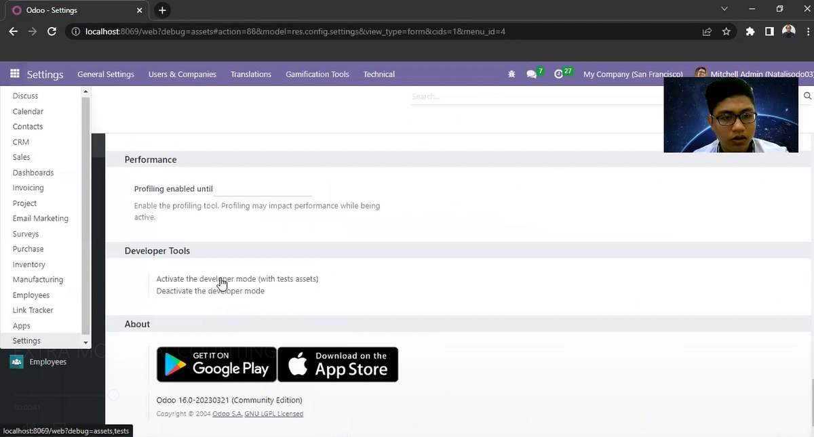Open the debug bug icon in the header
This screenshot has height=437, width=814.
(x=511, y=74)
